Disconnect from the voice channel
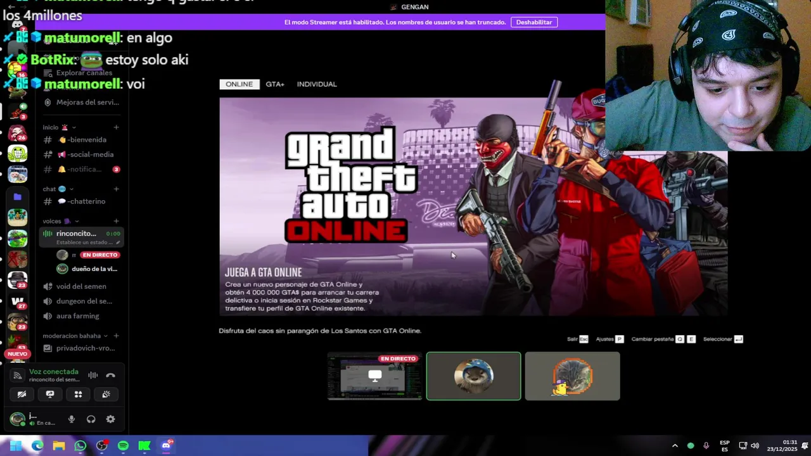The width and height of the screenshot is (811, 456). (x=110, y=375)
